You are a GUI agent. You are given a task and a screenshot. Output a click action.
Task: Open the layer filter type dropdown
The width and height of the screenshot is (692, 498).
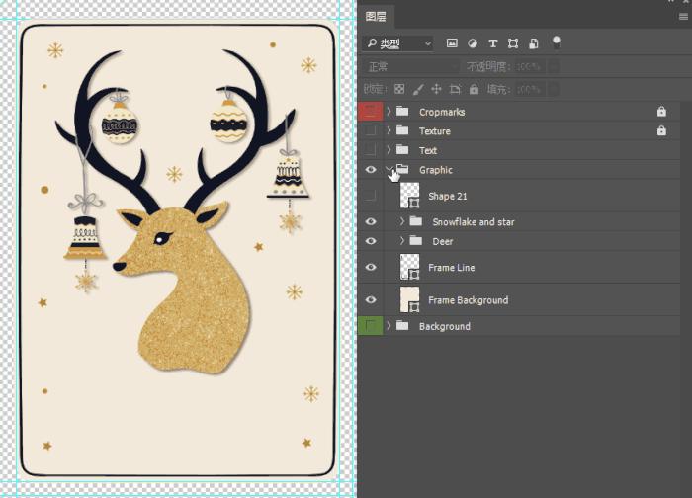tap(397, 43)
